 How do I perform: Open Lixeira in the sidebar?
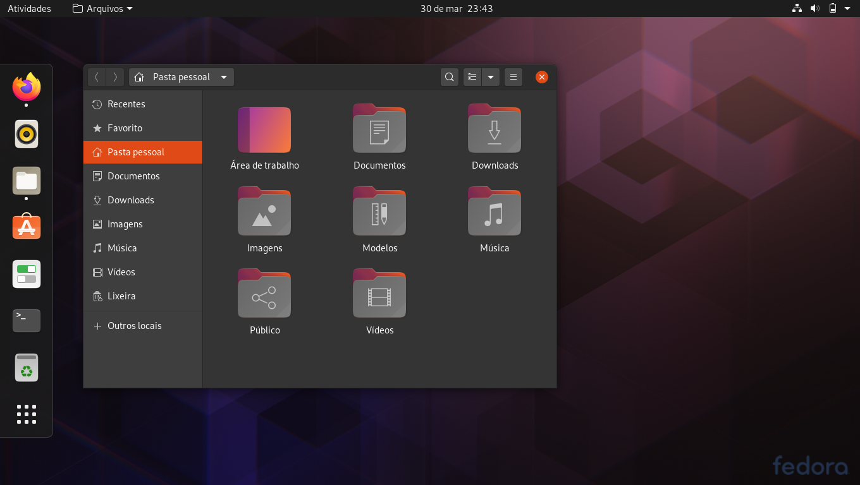click(143, 296)
